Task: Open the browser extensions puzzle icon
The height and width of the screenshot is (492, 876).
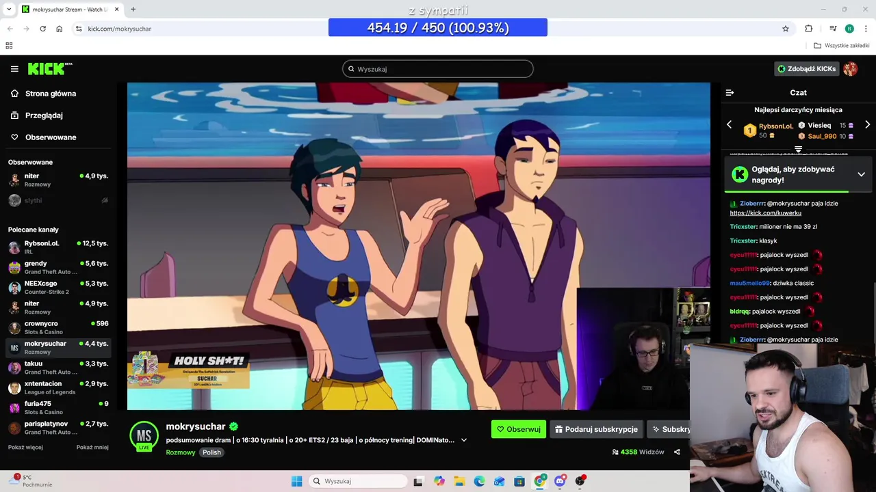Action: [809, 29]
